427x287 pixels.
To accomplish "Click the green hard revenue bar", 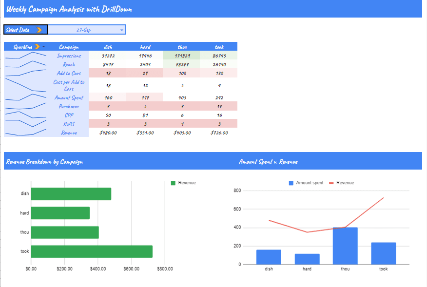I will [60, 213].
